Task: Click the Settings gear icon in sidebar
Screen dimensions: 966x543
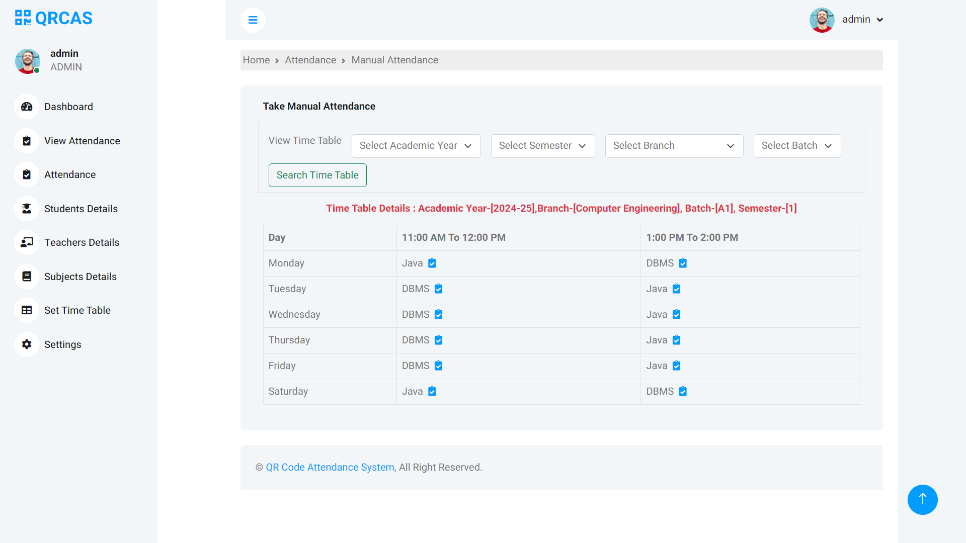Action: (x=27, y=344)
